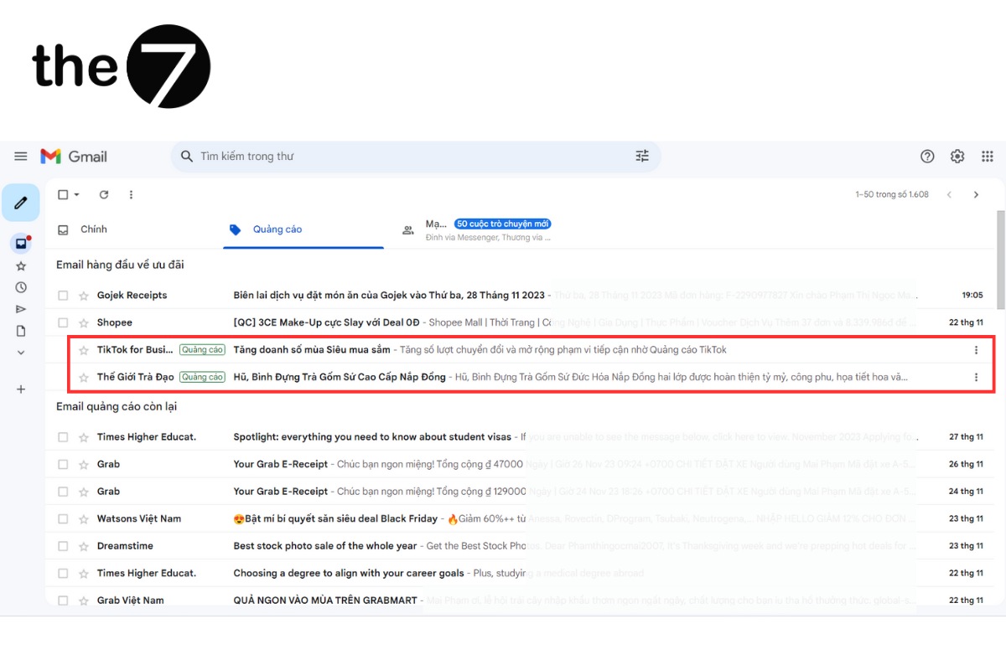
Task: Open Compose with the pencil icon
Action: (21, 202)
